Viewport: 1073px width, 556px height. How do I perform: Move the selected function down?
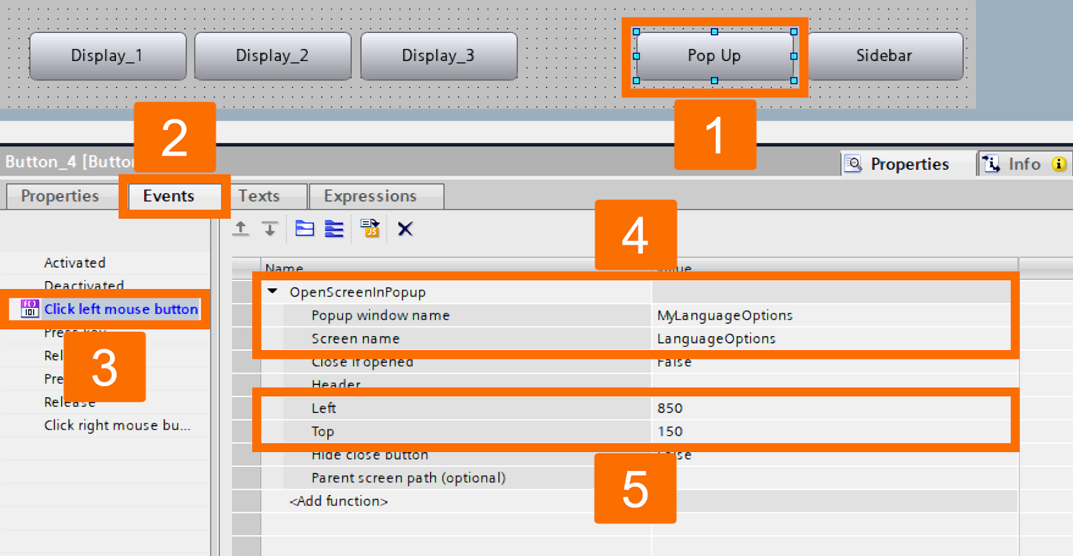pos(270,229)
